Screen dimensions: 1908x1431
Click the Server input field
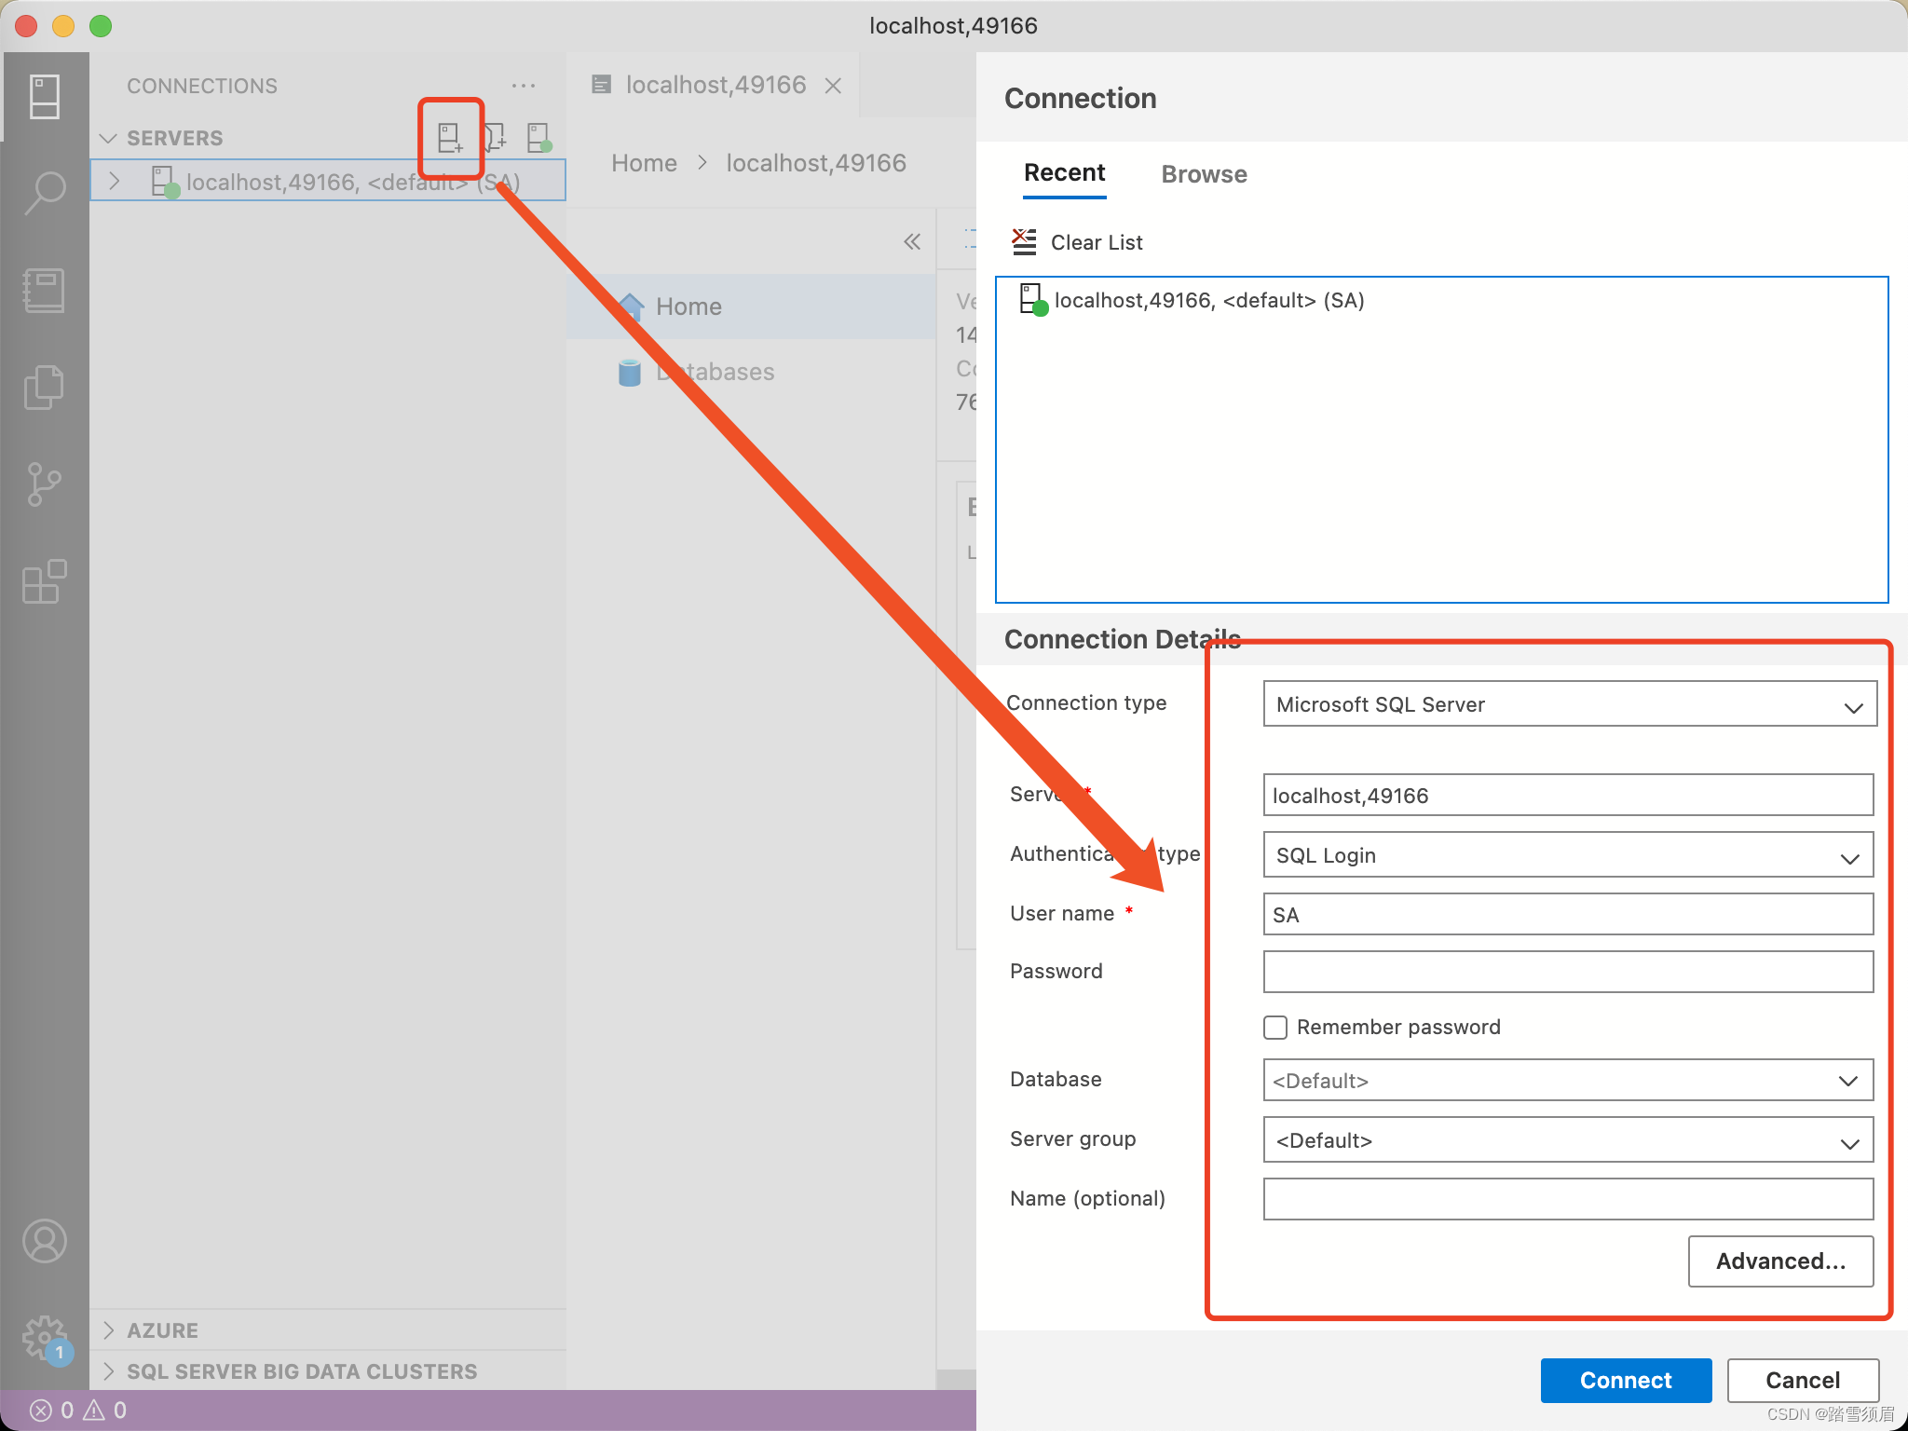[1568, 796]
